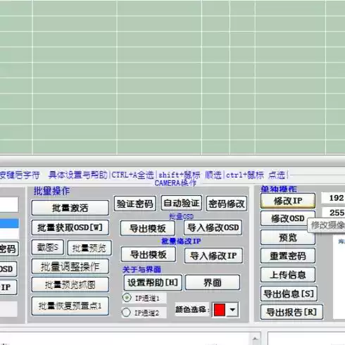
Task: Click 导入修改IP button
Action: pyautogui.click(x=213, y=256)
